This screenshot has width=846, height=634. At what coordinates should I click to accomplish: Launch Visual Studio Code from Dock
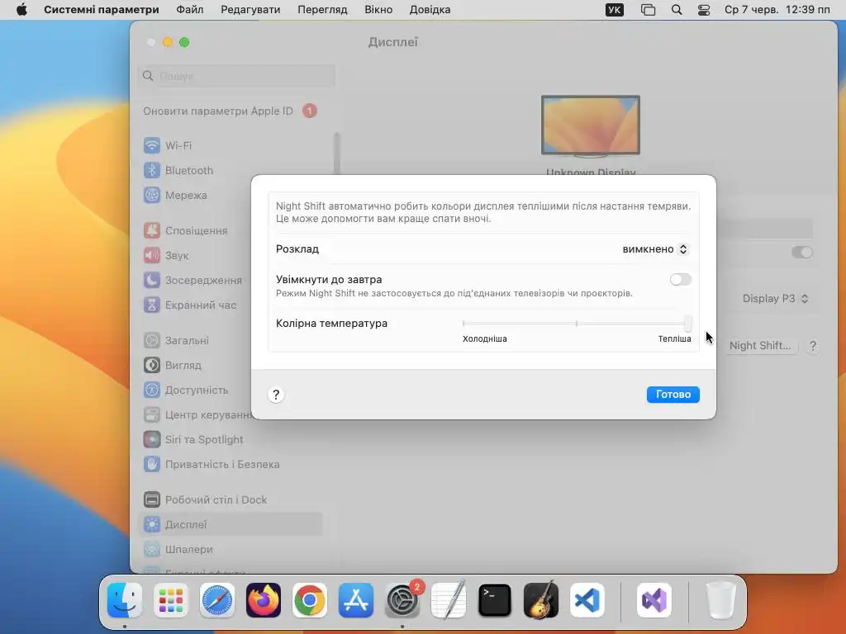click(x=587, y=600)
